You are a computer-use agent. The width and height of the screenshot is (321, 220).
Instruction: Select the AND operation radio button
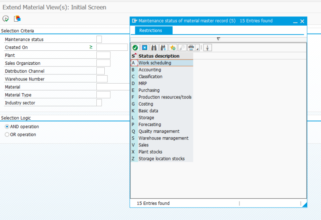[x=7, y=127]
